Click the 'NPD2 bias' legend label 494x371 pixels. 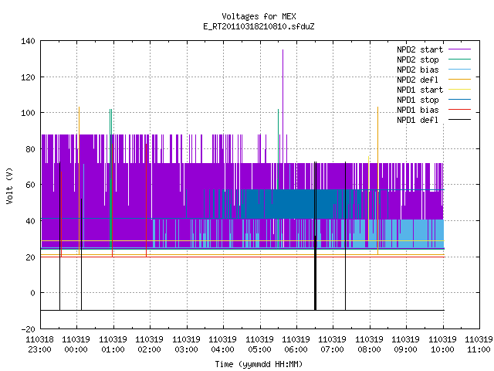[418, 70]
